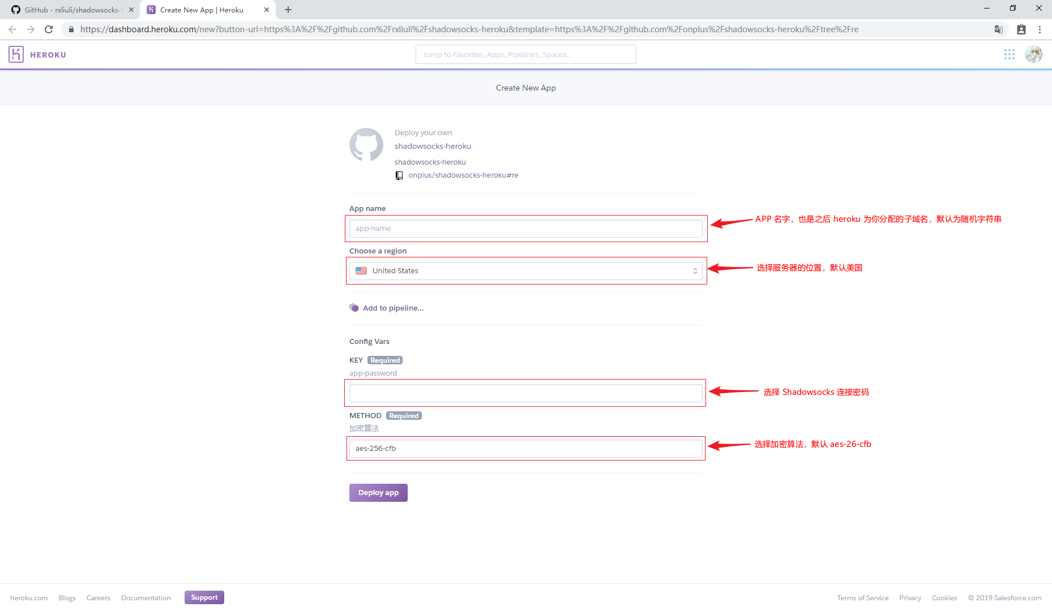Viewport: 1052px width, 611px height.
Task: Click the Jump to Favorites search box
Action: pyautogui.click(x=526, y=54)
